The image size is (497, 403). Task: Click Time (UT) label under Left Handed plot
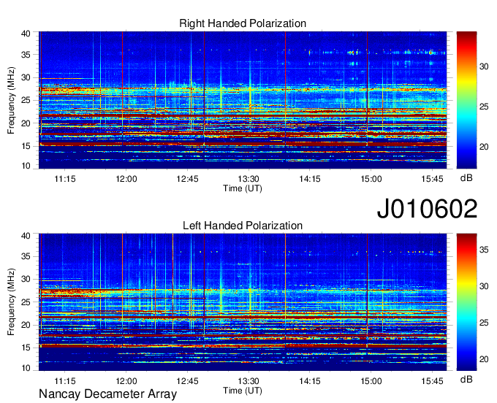click(243, 391)
